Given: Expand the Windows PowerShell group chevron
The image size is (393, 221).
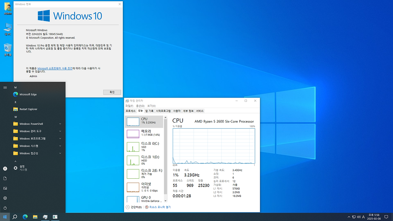Looking at the screenshot, I should pos(60,124).
